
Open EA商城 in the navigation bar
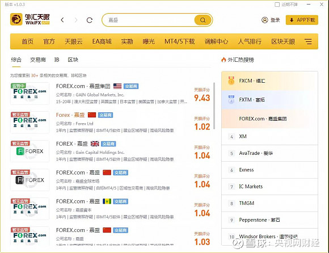pyautogui.click(x=102, y=41)
